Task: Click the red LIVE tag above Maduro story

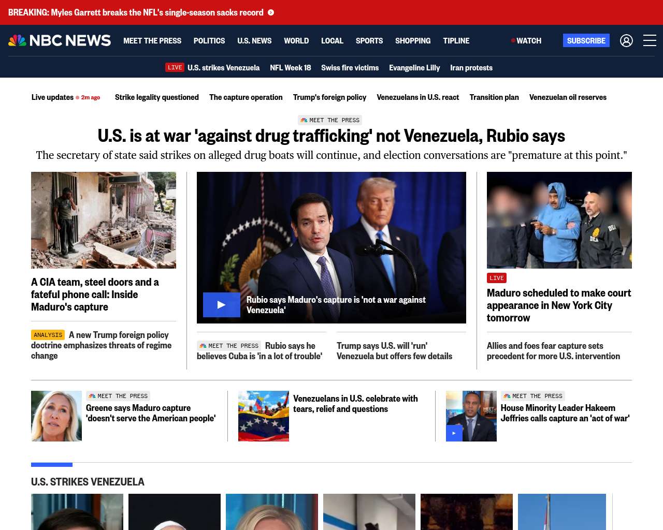Action: (x=496, y=278)
